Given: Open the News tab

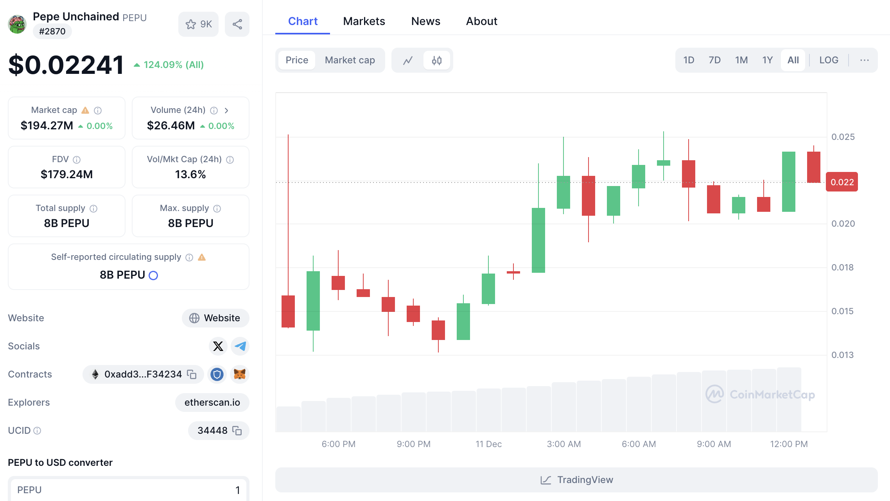Looking at the screenshot, I should (x=425, y=21).
